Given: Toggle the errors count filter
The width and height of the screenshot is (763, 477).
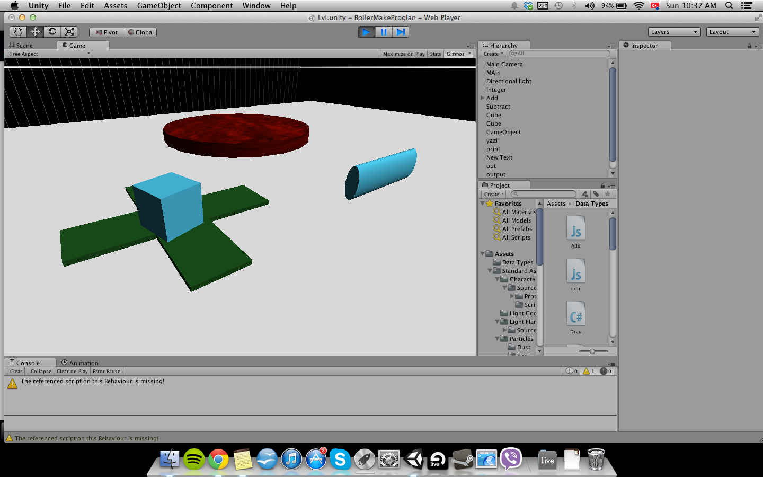Looking at the screenshot, I should (x=606, y=372).
